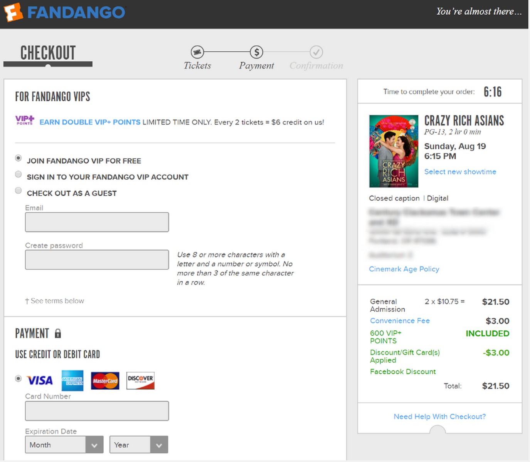Click the Email input field

[97, 222]
